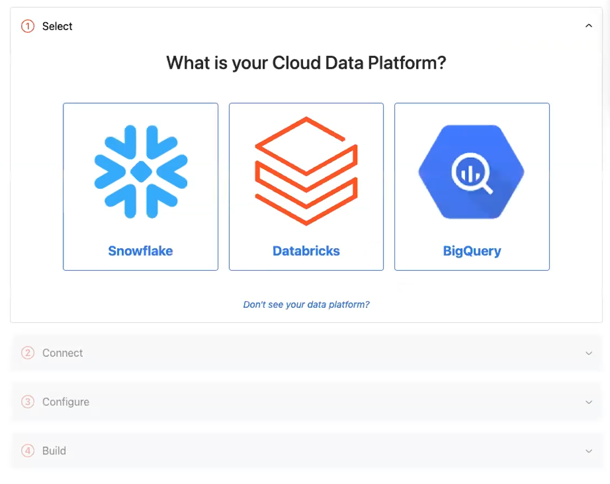
Task: Click the Databricks platform name
Action: [x=306, y=251]
